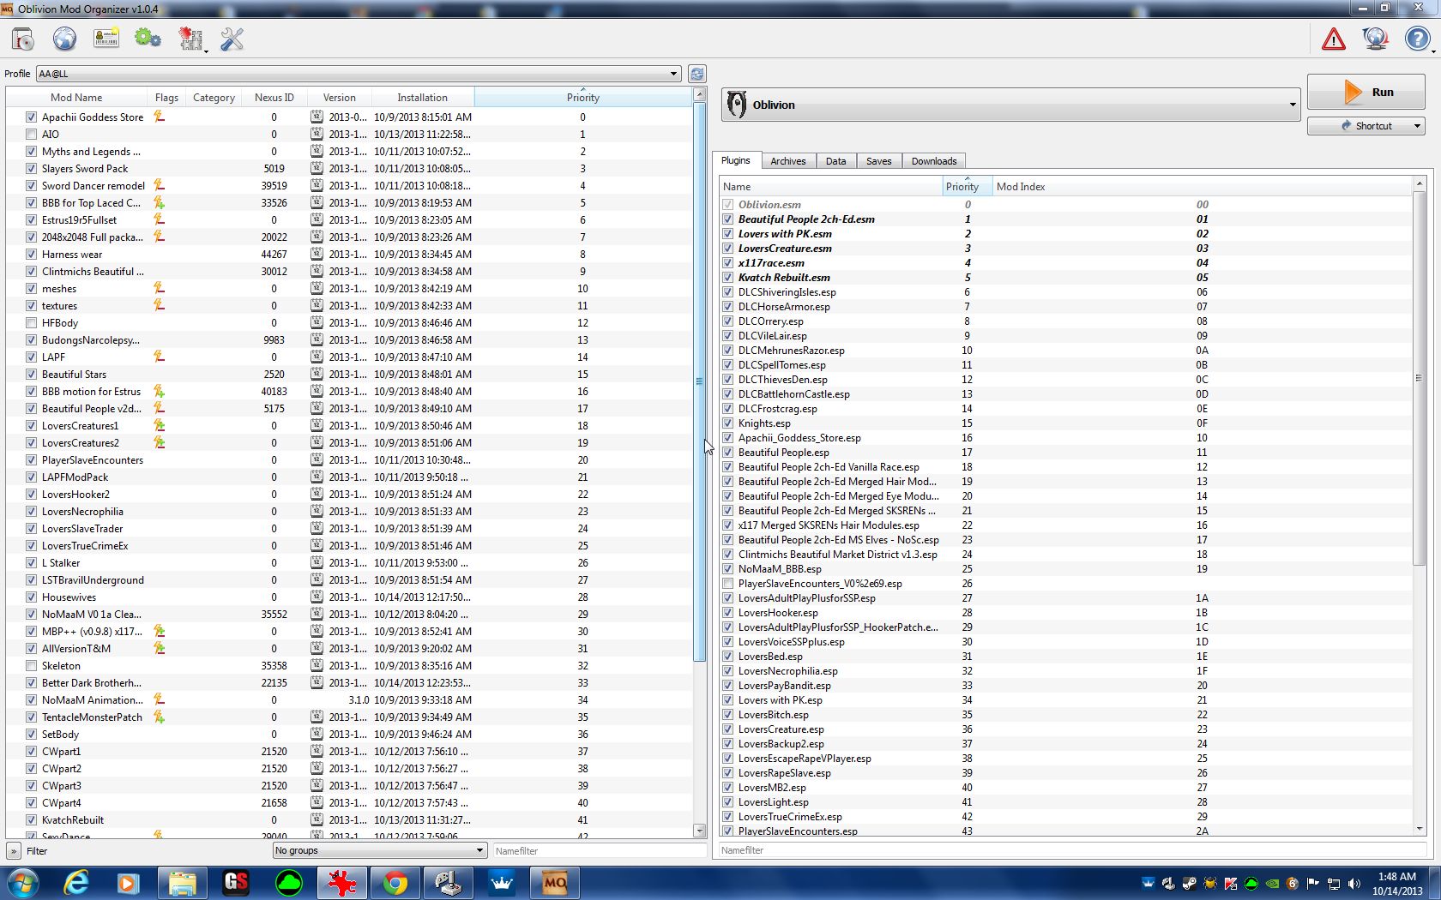
Task: Open the Saves tab
Action: click(878, 161)
